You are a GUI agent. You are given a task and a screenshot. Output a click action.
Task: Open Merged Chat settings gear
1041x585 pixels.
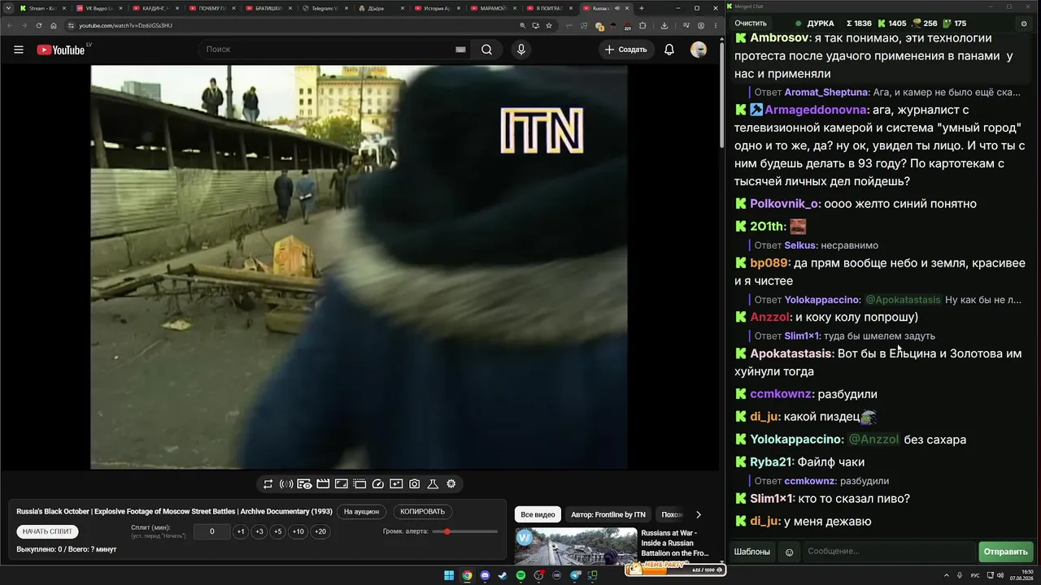pyautogui.click(x=1024, y=24)
